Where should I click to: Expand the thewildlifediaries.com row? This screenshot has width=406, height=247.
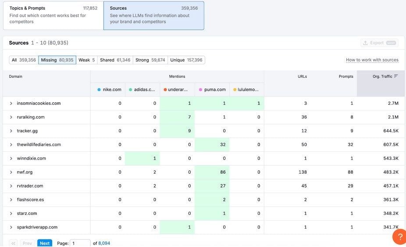coord(11,144)
